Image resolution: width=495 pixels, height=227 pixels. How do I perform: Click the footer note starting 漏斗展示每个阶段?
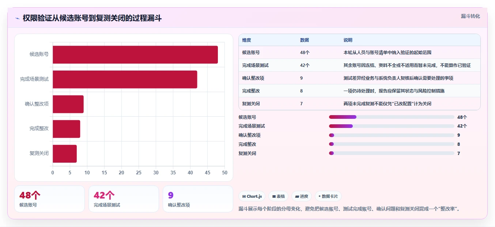tap(349, 209)
